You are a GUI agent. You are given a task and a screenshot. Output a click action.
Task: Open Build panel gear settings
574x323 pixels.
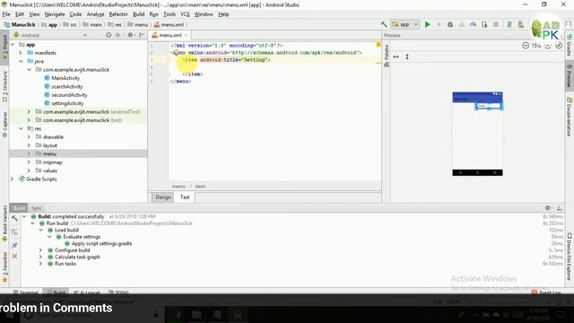[x=548, y=208]
